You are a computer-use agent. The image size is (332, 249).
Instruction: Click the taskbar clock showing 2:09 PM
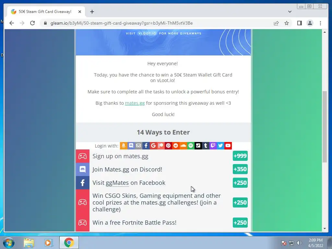[x=315, y=243]
